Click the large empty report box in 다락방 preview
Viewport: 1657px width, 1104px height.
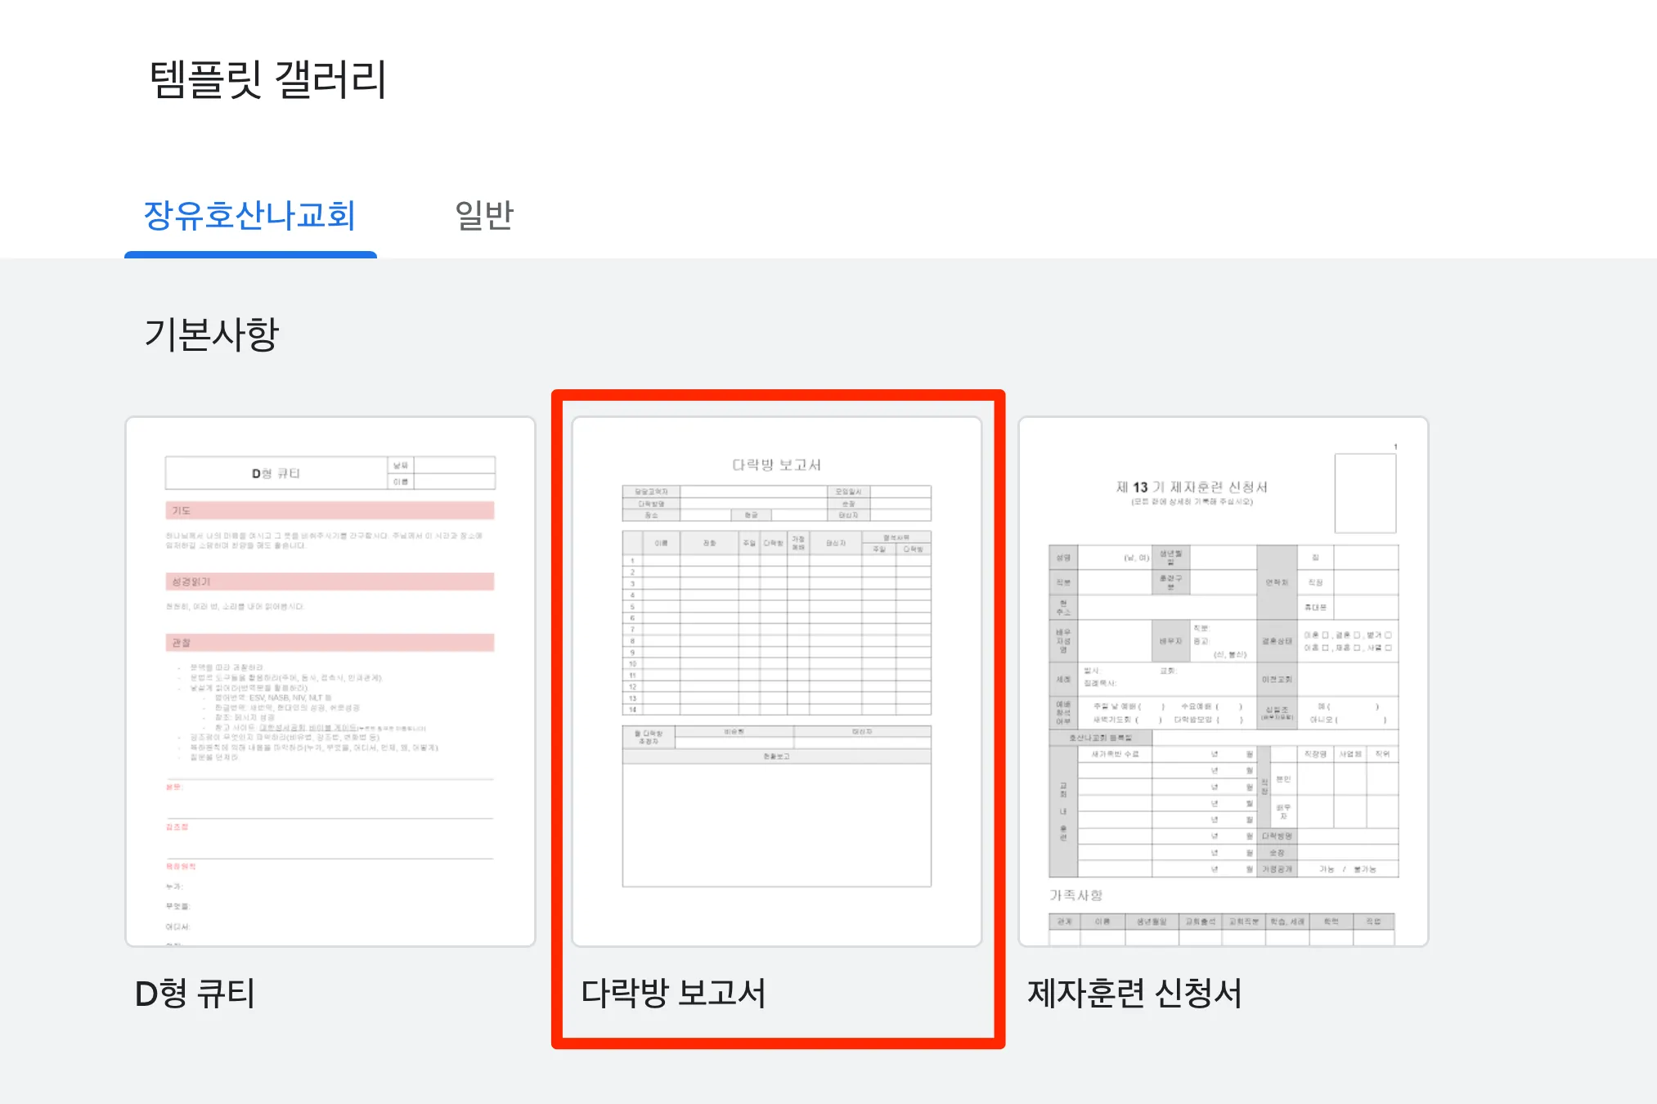tap(776, 824)
